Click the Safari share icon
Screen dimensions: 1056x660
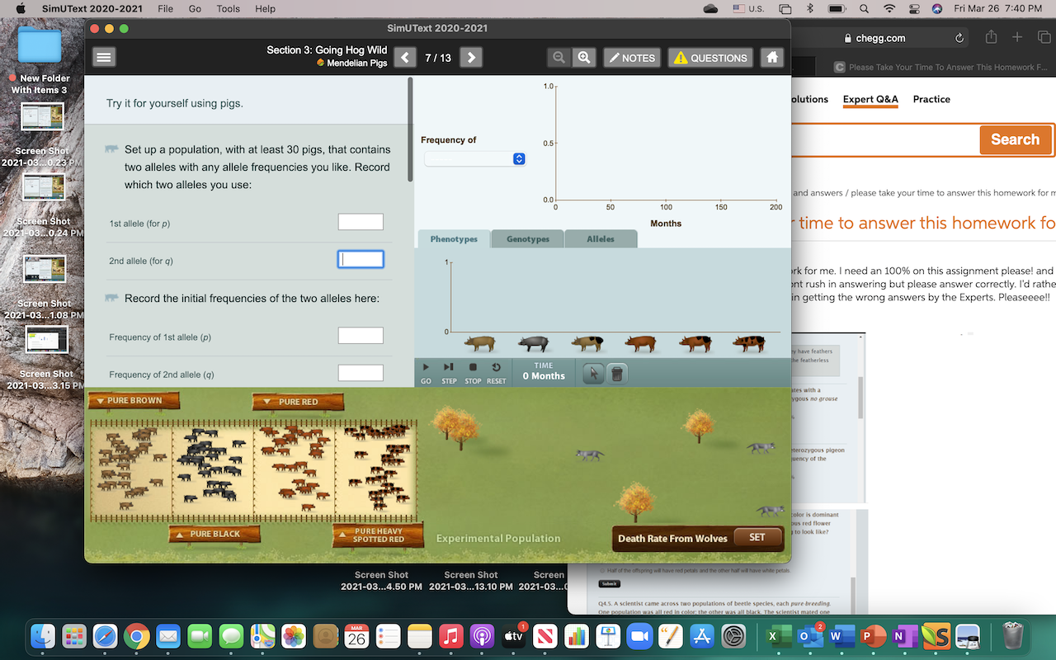[991, 37]
